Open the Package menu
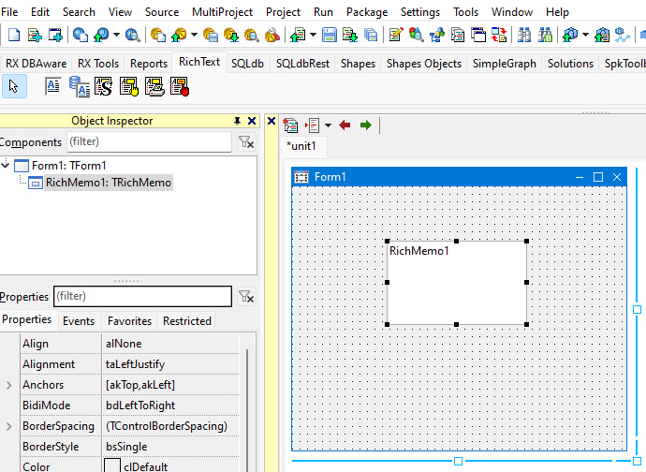Viewport: 646px width, 472px height. 366,12
